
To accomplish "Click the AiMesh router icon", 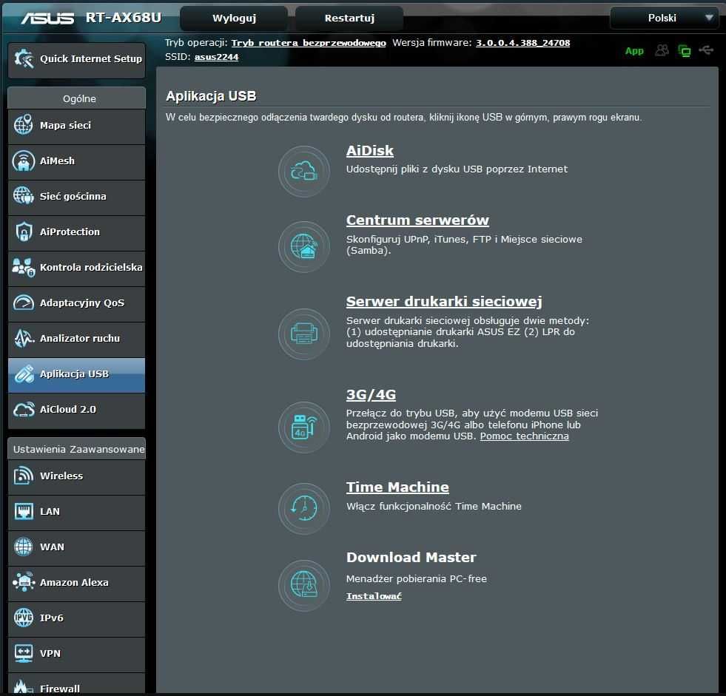I will click(23, 161).
